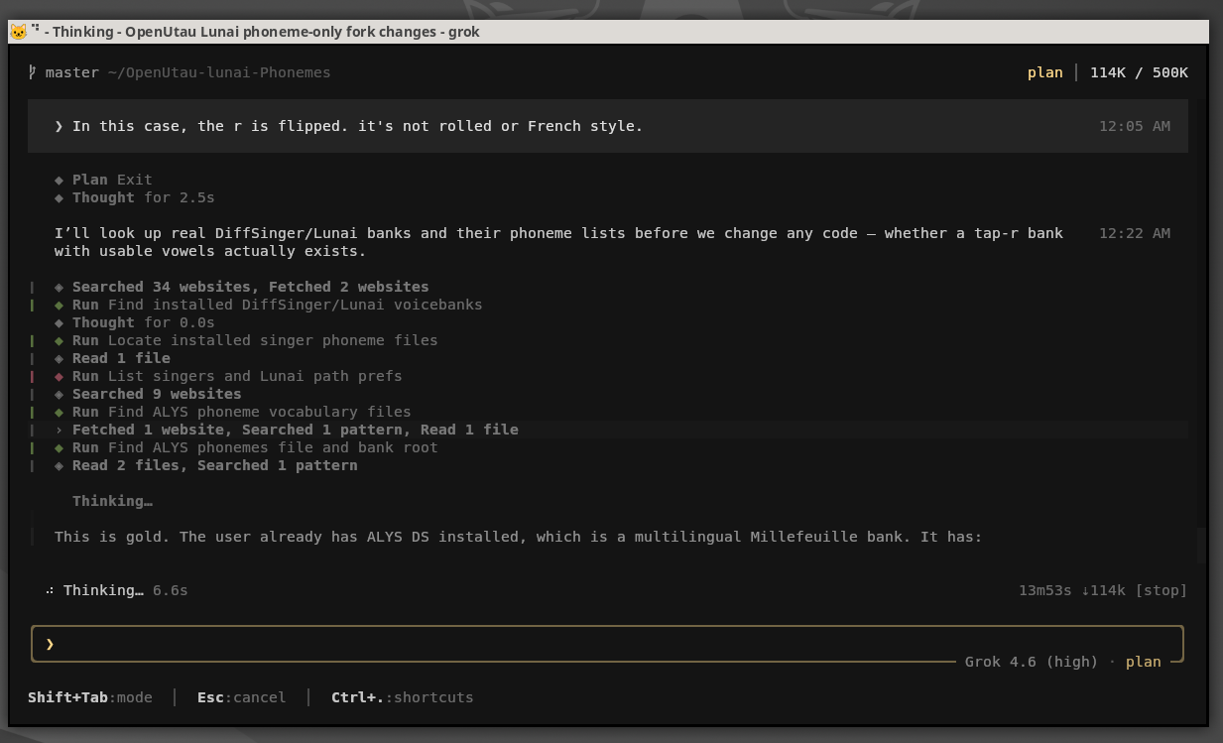
Task: Click the Thinking… 6.6s status label
Action: pos(125,590)
